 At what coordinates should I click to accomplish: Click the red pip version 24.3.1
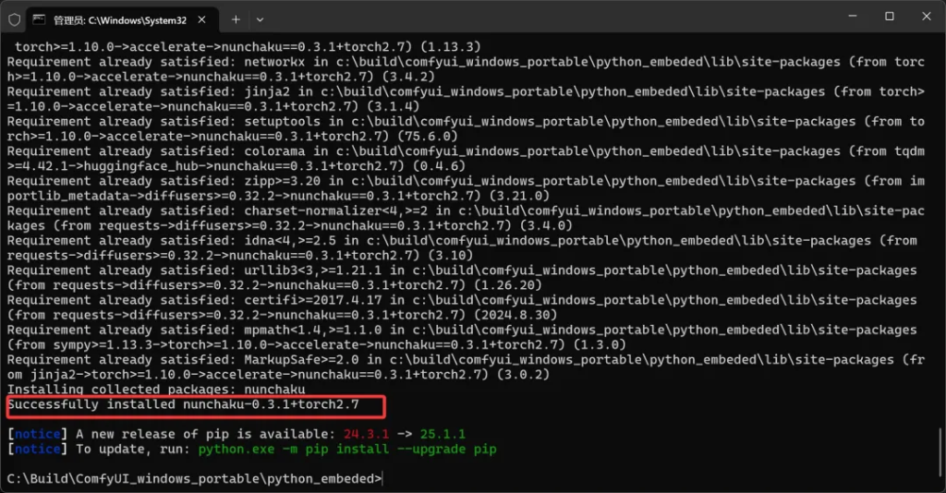click(366, 434)
